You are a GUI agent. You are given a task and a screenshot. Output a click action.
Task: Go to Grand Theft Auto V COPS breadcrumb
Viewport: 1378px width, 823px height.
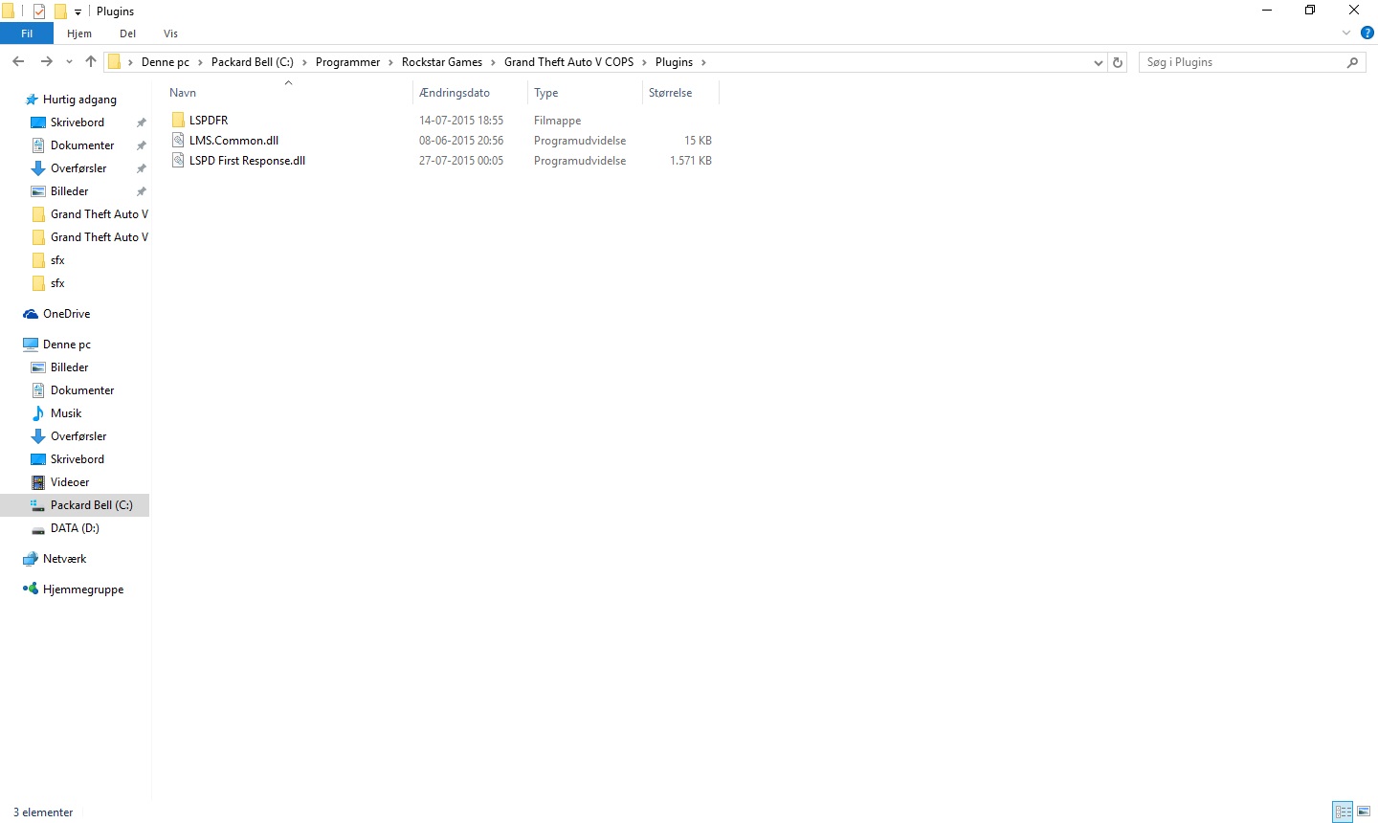point(569,62)
